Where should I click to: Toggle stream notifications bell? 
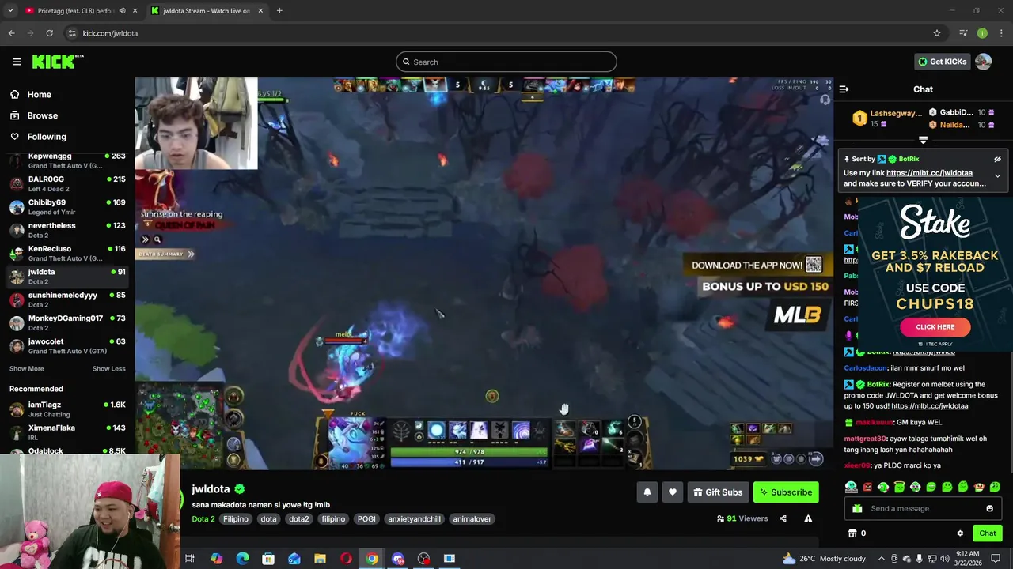pyautogui.click(x=647, y=492)
